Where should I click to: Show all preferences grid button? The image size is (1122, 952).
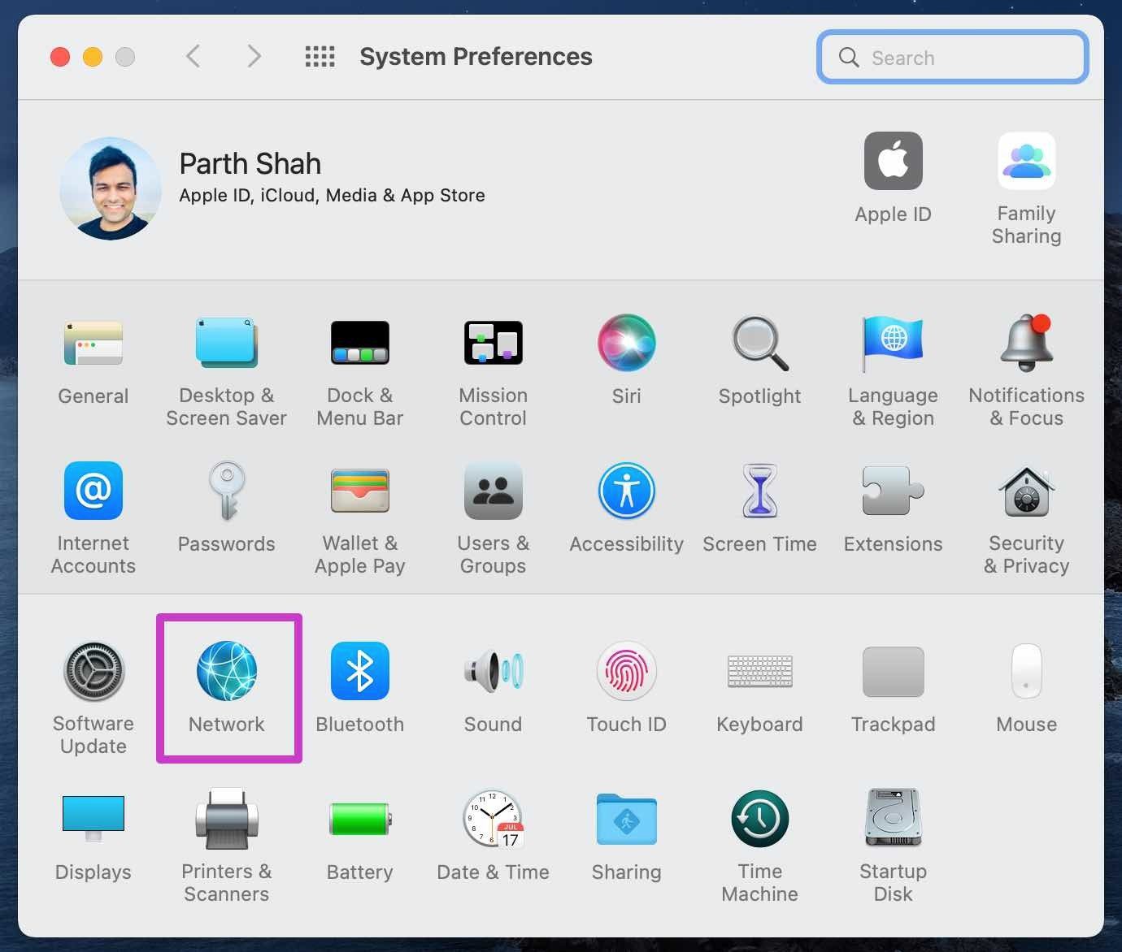(x=320, y=57)
